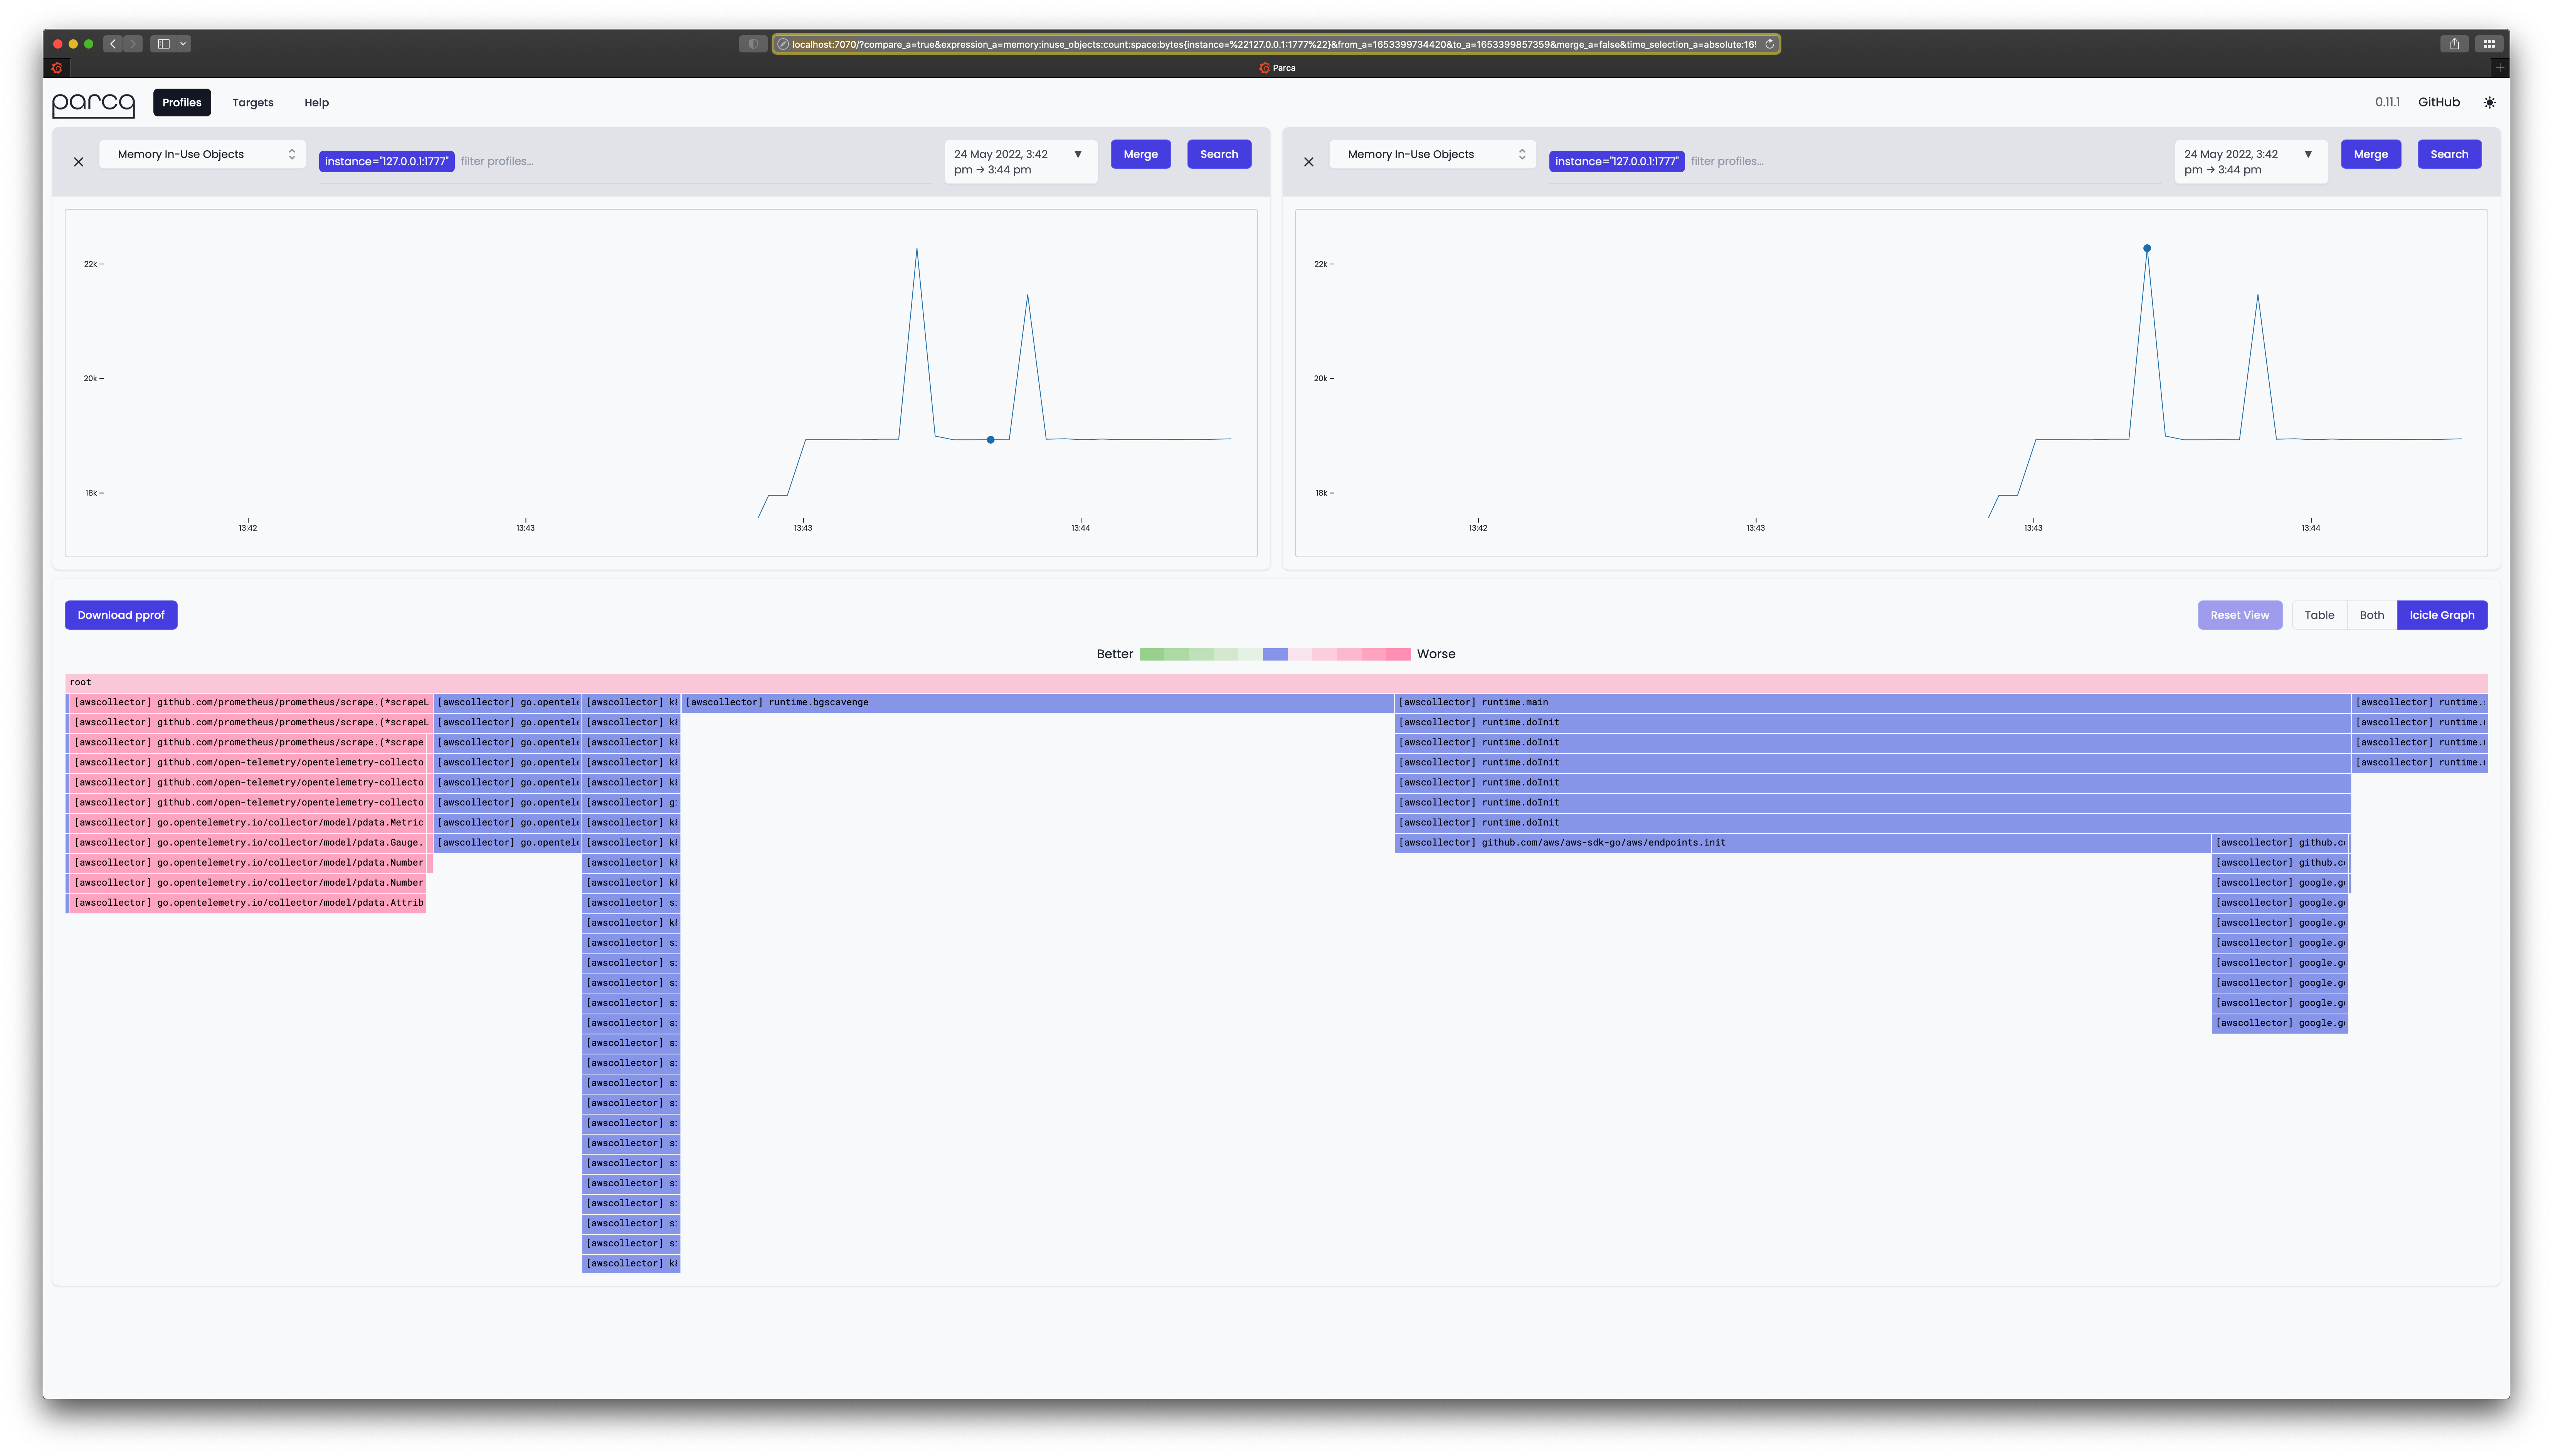Click the left instance="127.0.0.1:1777" matcher tag

386,161
